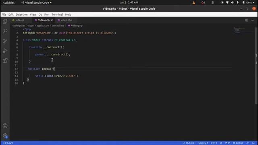Click the VLC cone tray icon
This screenshot has width=258, height=145.
click(194, 2)
